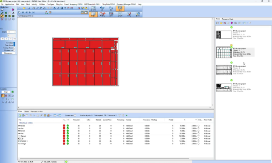Open dropdown arrow beside orange parts icon
Screen dimensions: 272x163
(x=51, y=116)
